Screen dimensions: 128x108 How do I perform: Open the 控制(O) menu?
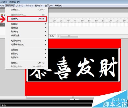point(39,6)
